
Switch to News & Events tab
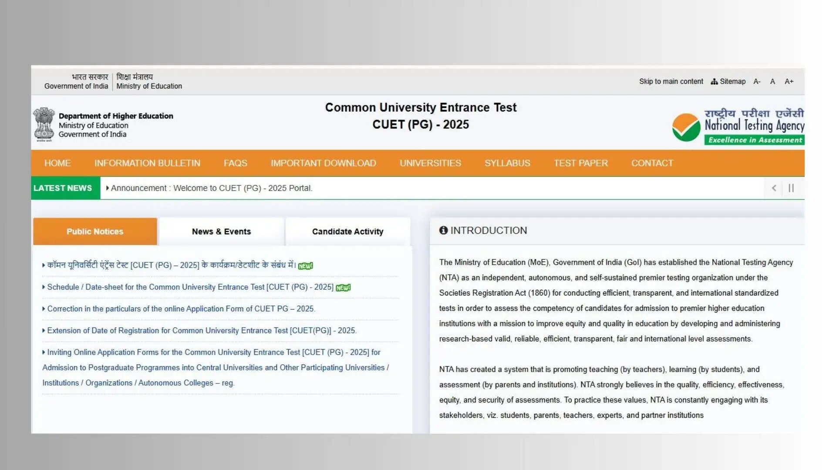coord(221,232)
